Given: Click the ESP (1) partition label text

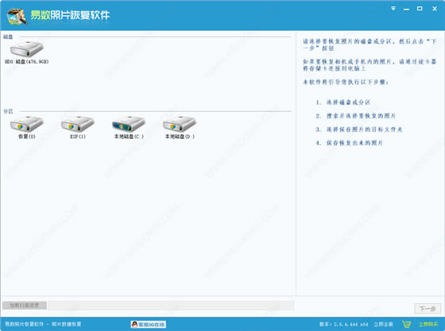Looking at the screenshot, I should click(x=78, y=137).
